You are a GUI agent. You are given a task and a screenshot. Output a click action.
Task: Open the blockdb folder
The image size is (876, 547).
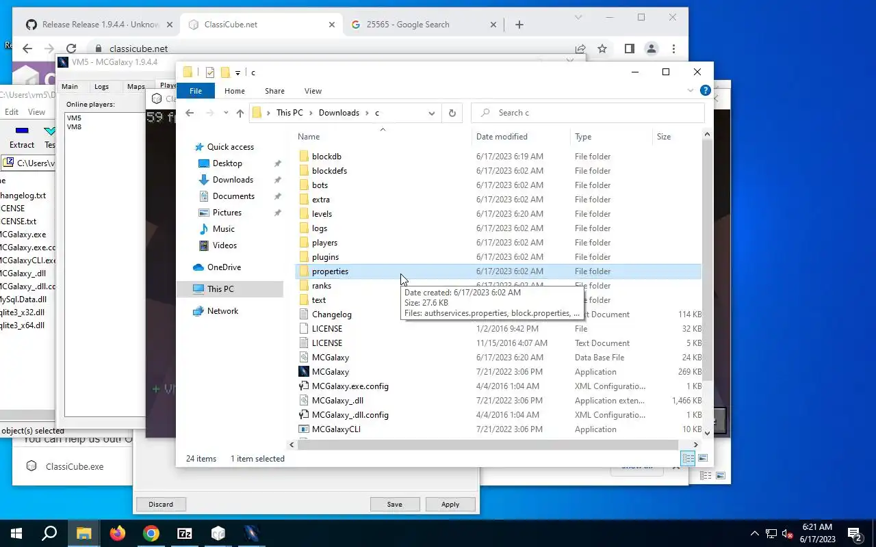tap(326, 157)
